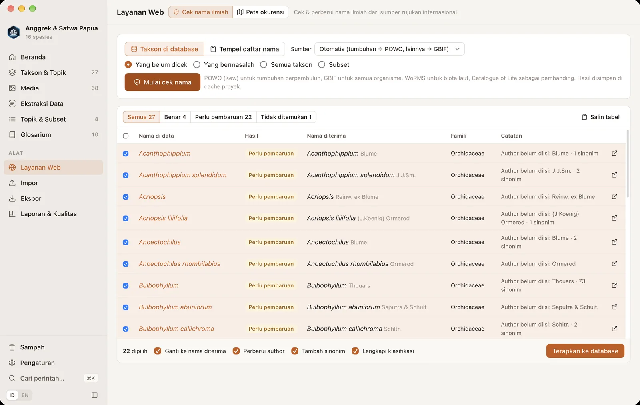This screenshot has width=640, height=405.
Task: Open Takson & Topik in sidebar
Action: (x=53, y=72)
